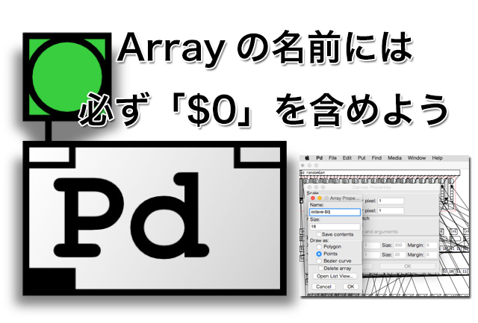Click the array Size field showing 16
Image resolution: width=478 pixels, height=323 pixels.
335,227
